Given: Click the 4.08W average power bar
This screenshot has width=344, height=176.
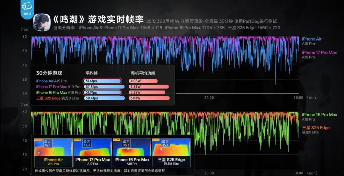Looking at the screenshot, I should [x=143, y=81].
